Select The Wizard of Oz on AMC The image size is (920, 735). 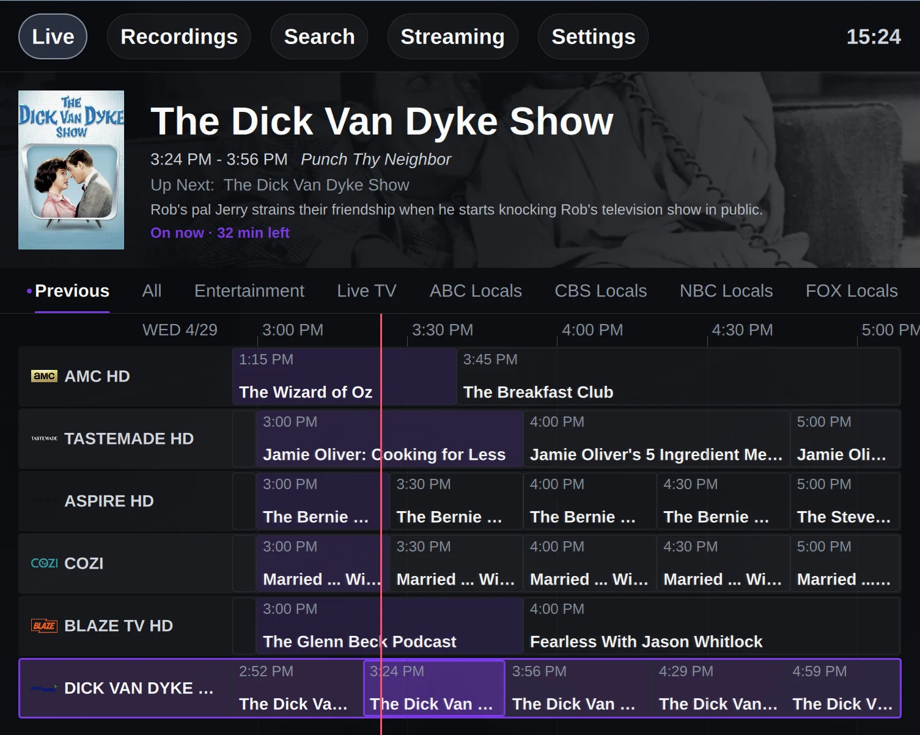pos(344,376)
